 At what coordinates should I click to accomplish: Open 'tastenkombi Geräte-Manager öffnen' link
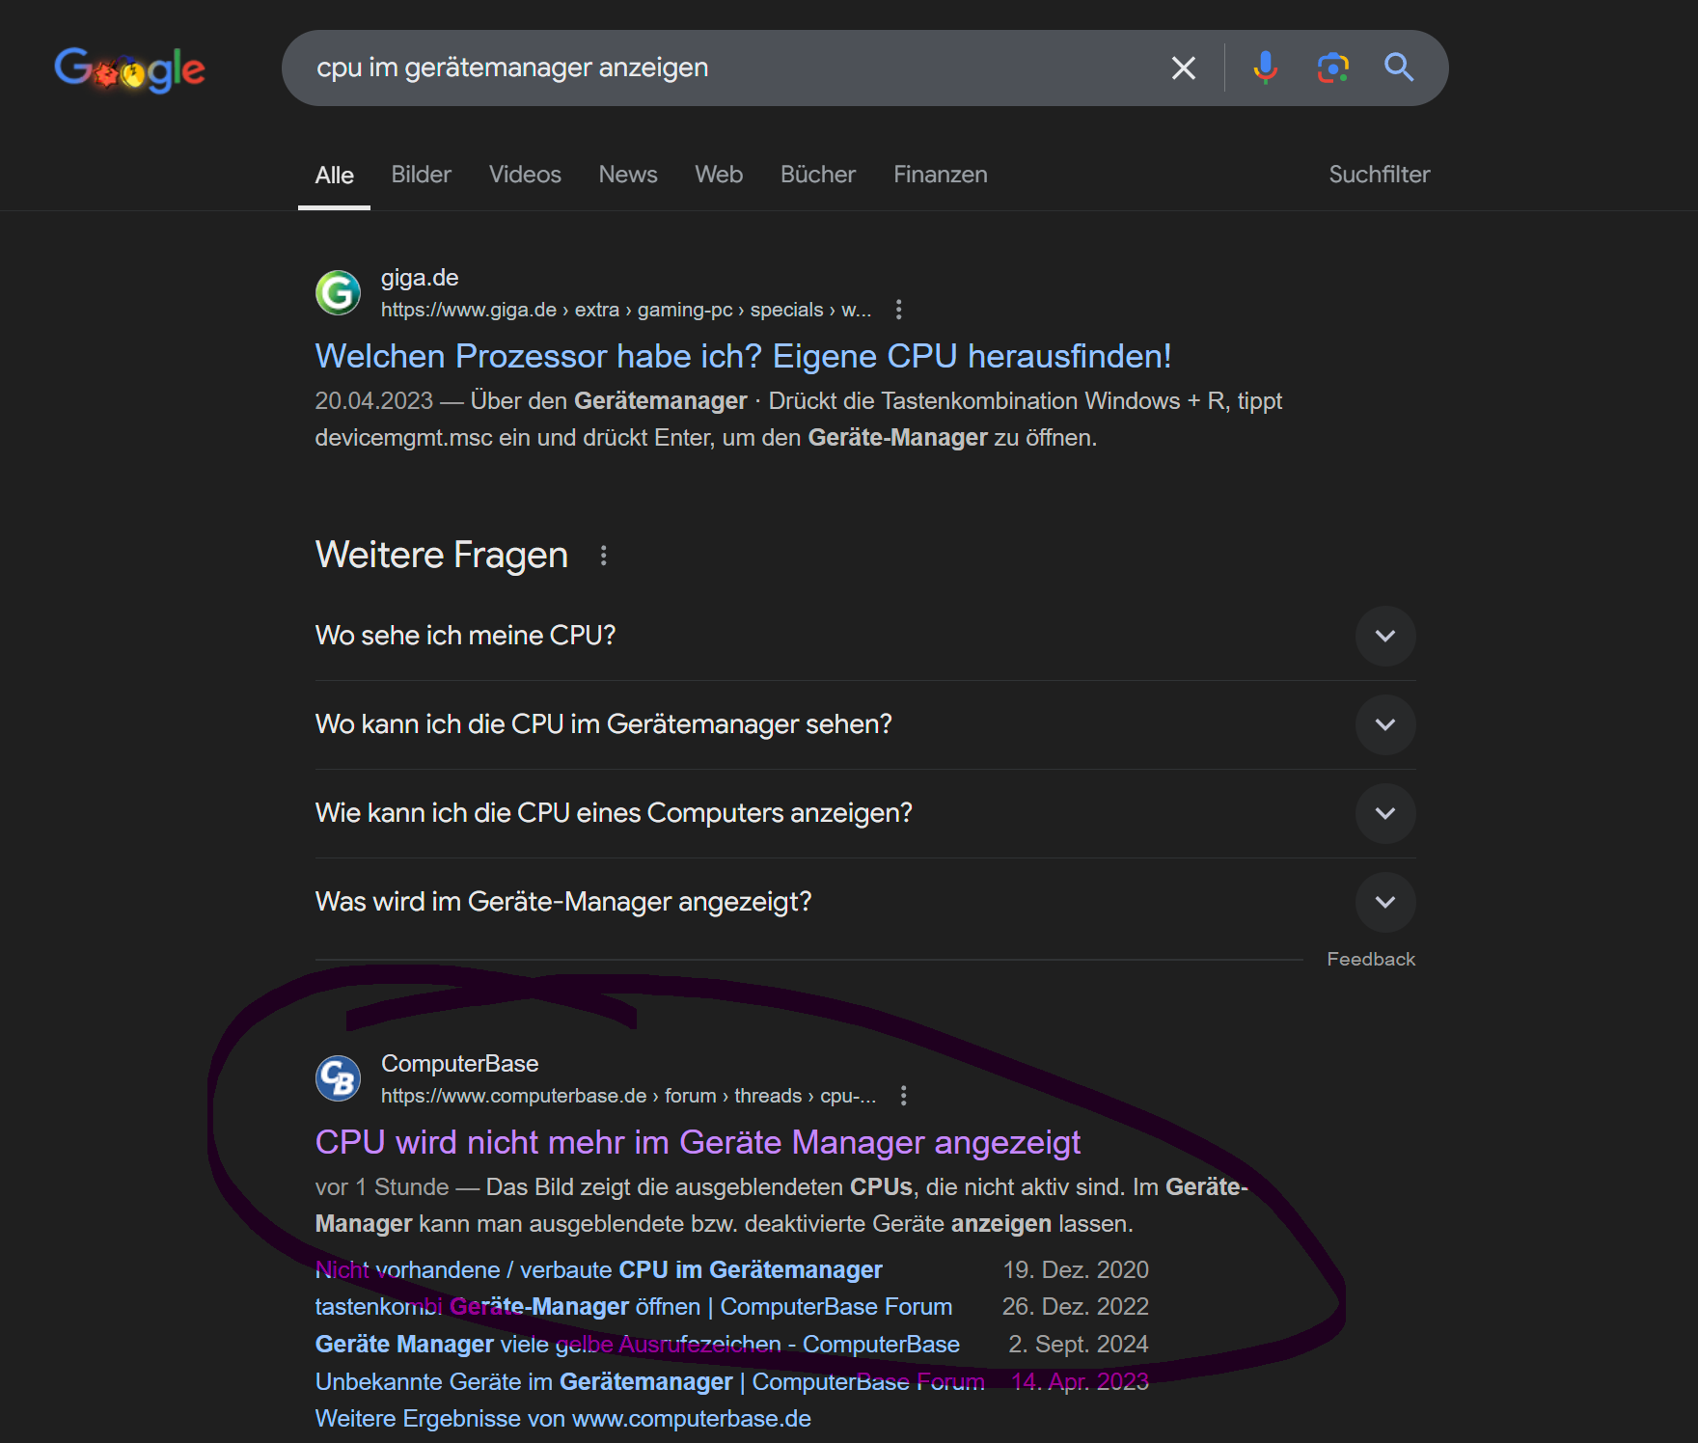click(x=634, y=1307)
